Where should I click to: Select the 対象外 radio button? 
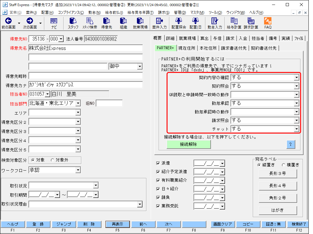[52, 160]
